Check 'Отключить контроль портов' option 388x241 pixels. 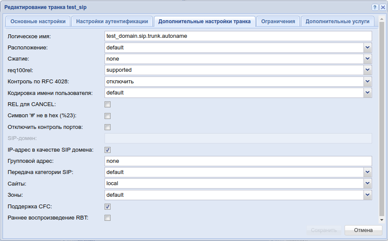108,127
